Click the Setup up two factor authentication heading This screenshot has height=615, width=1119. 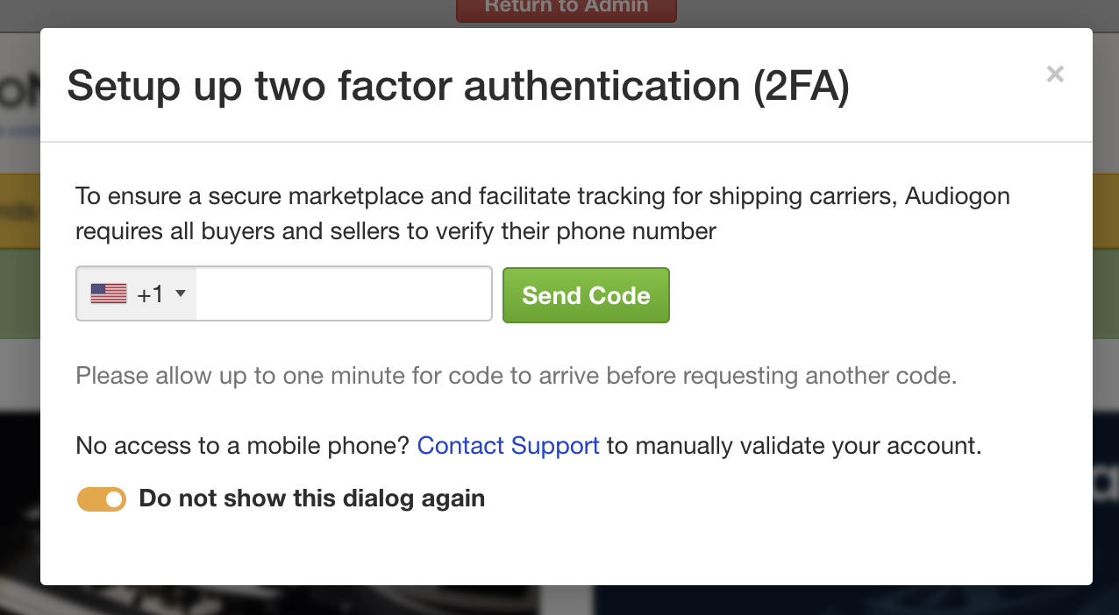click(x=458, y=86)
